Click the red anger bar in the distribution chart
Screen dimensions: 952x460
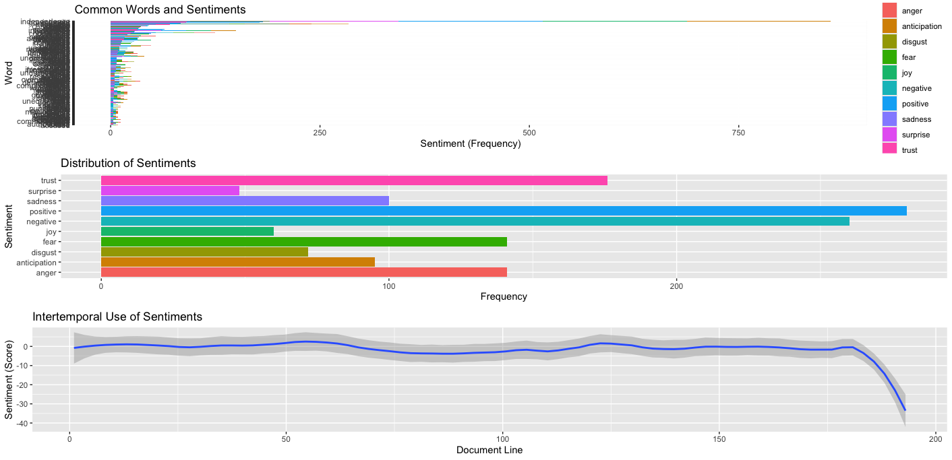click(x=303, y=273)
